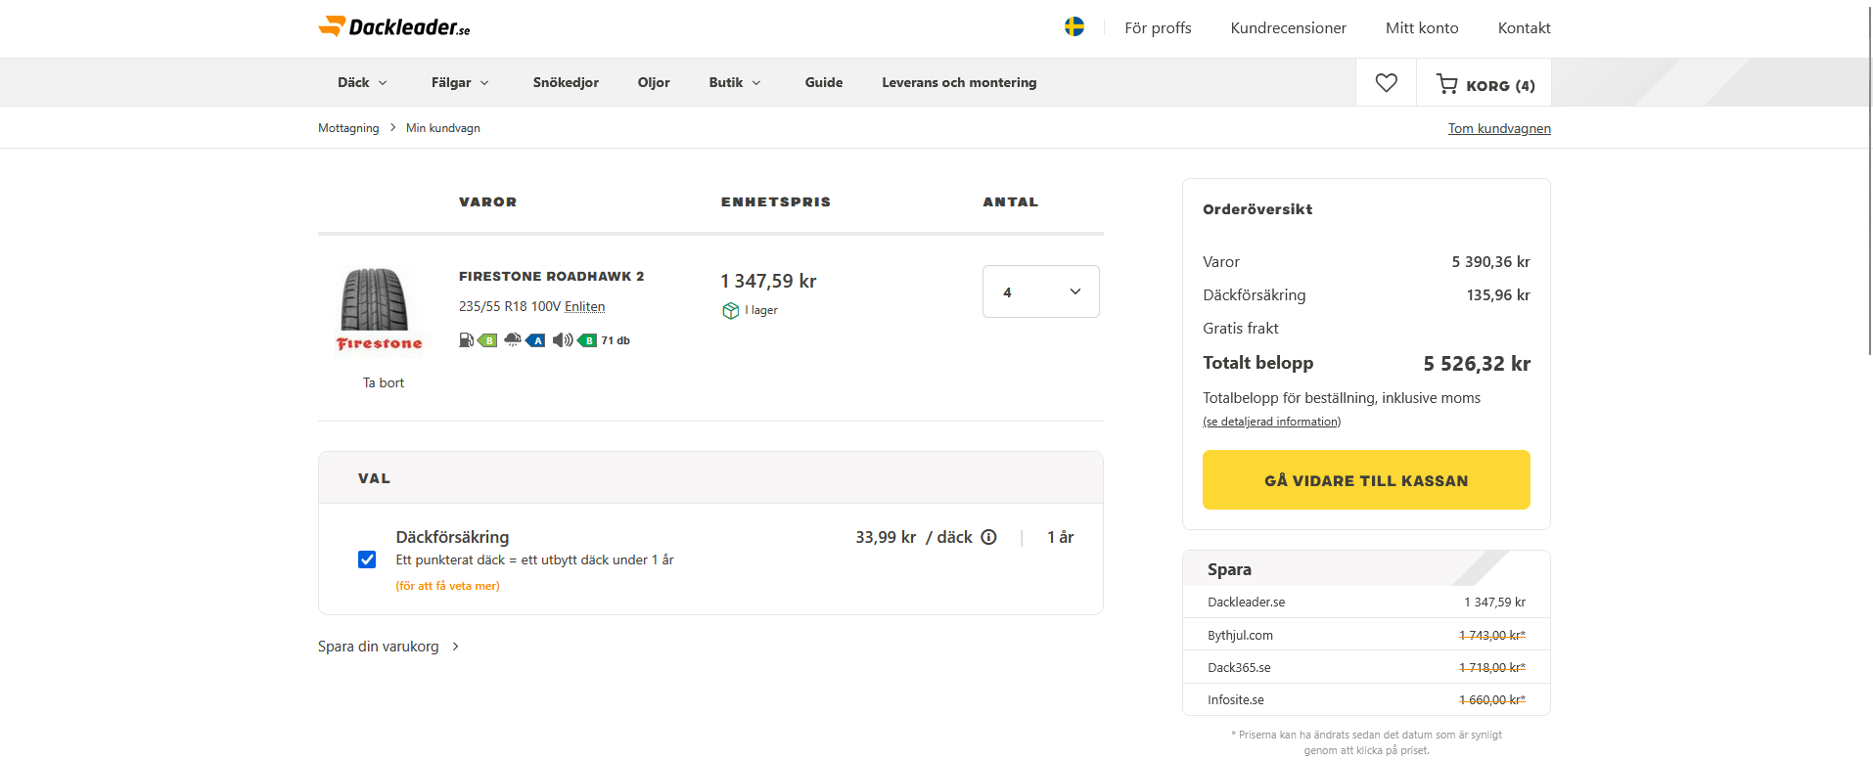Expand the Butik menu

coord(735,83)
